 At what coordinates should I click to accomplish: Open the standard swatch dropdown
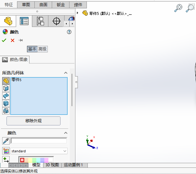coord(39,151)
